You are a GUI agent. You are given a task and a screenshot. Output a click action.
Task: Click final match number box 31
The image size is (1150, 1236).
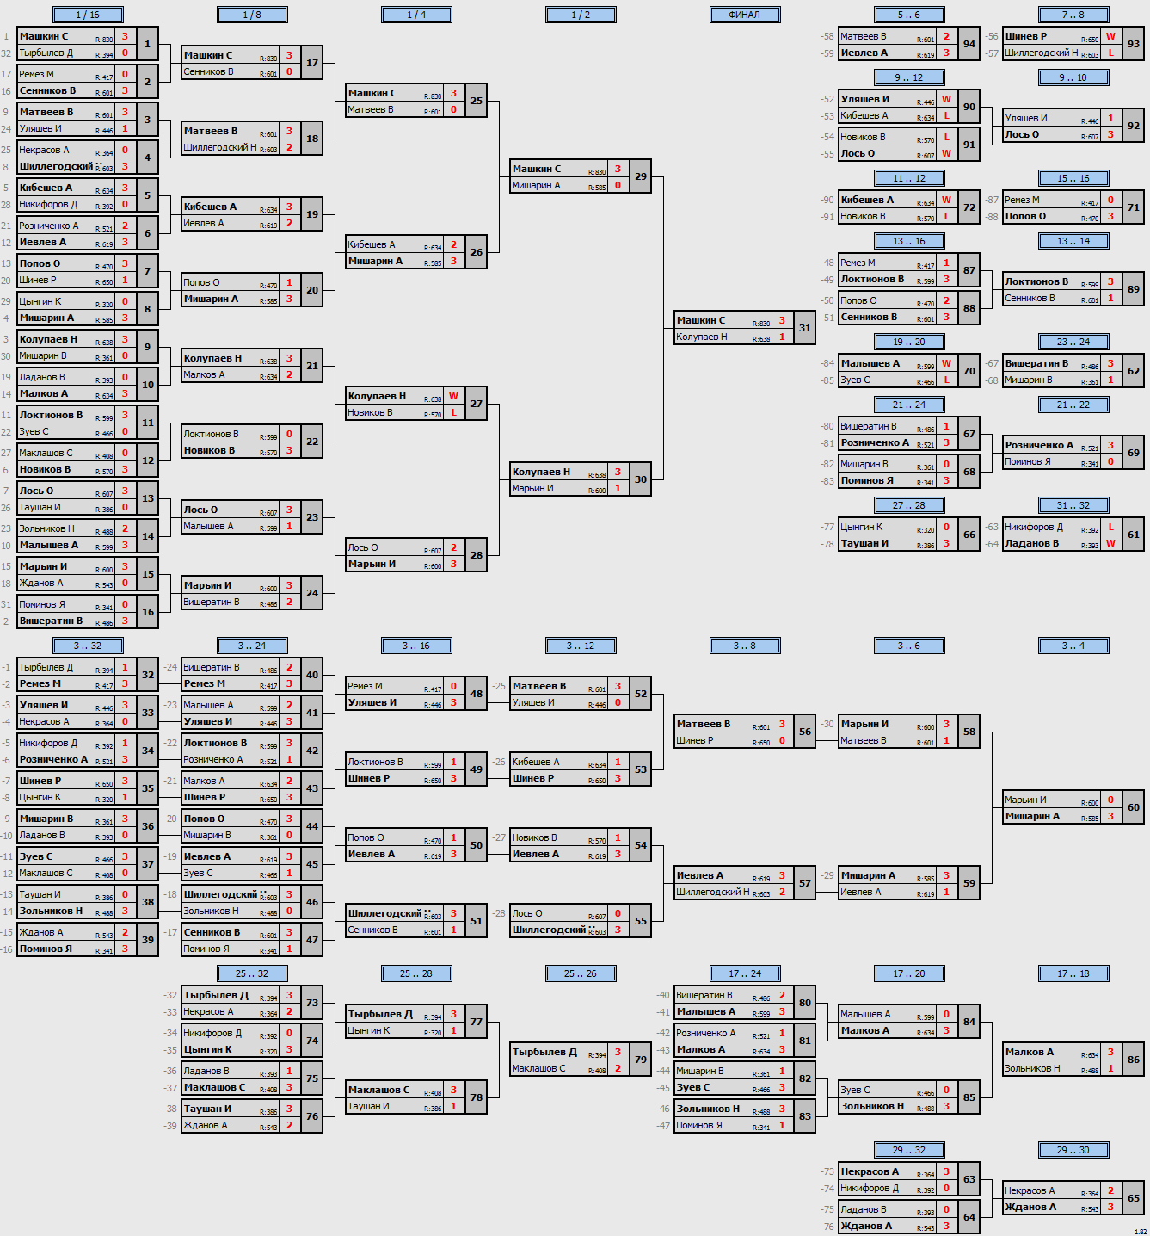pos(804,328)
